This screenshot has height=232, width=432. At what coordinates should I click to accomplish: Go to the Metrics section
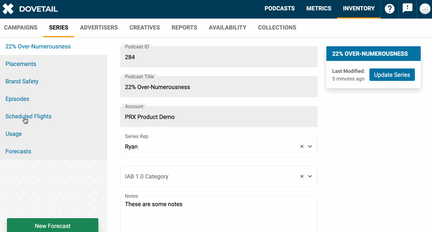point(319,8)
